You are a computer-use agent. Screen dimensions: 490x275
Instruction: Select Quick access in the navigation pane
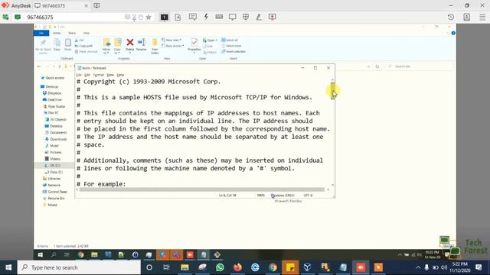click(53, 78)
